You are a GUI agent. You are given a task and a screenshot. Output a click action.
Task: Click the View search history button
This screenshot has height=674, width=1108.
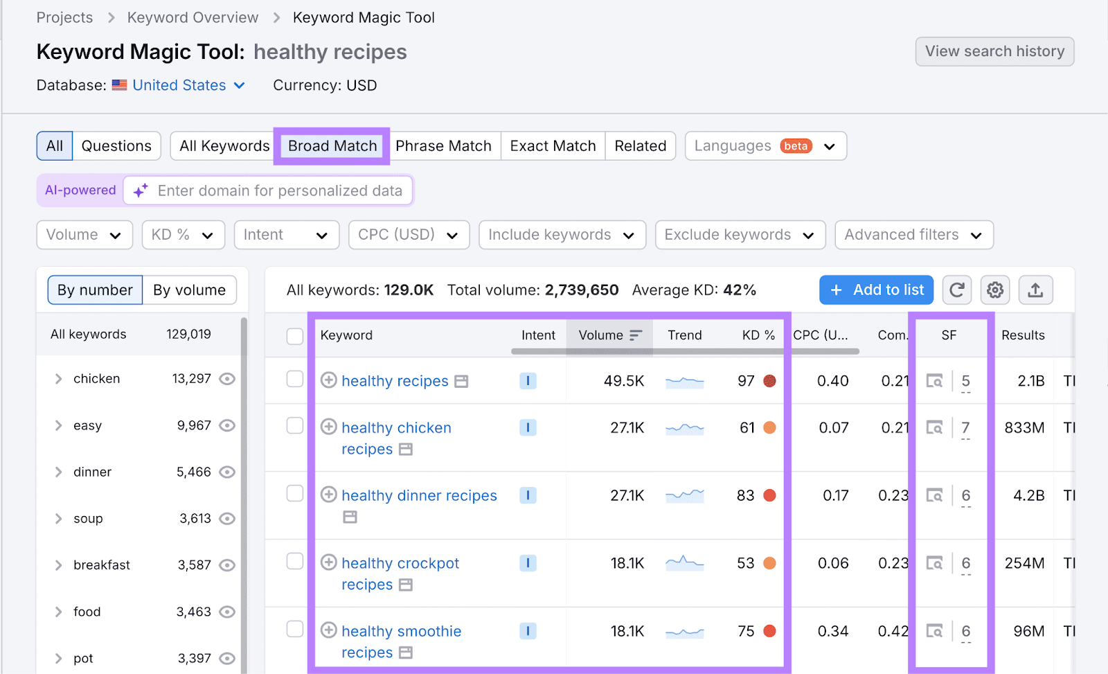pos(994,51)
